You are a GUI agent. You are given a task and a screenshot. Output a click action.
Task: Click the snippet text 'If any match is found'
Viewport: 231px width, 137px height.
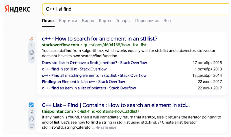(x=60, y=117)
